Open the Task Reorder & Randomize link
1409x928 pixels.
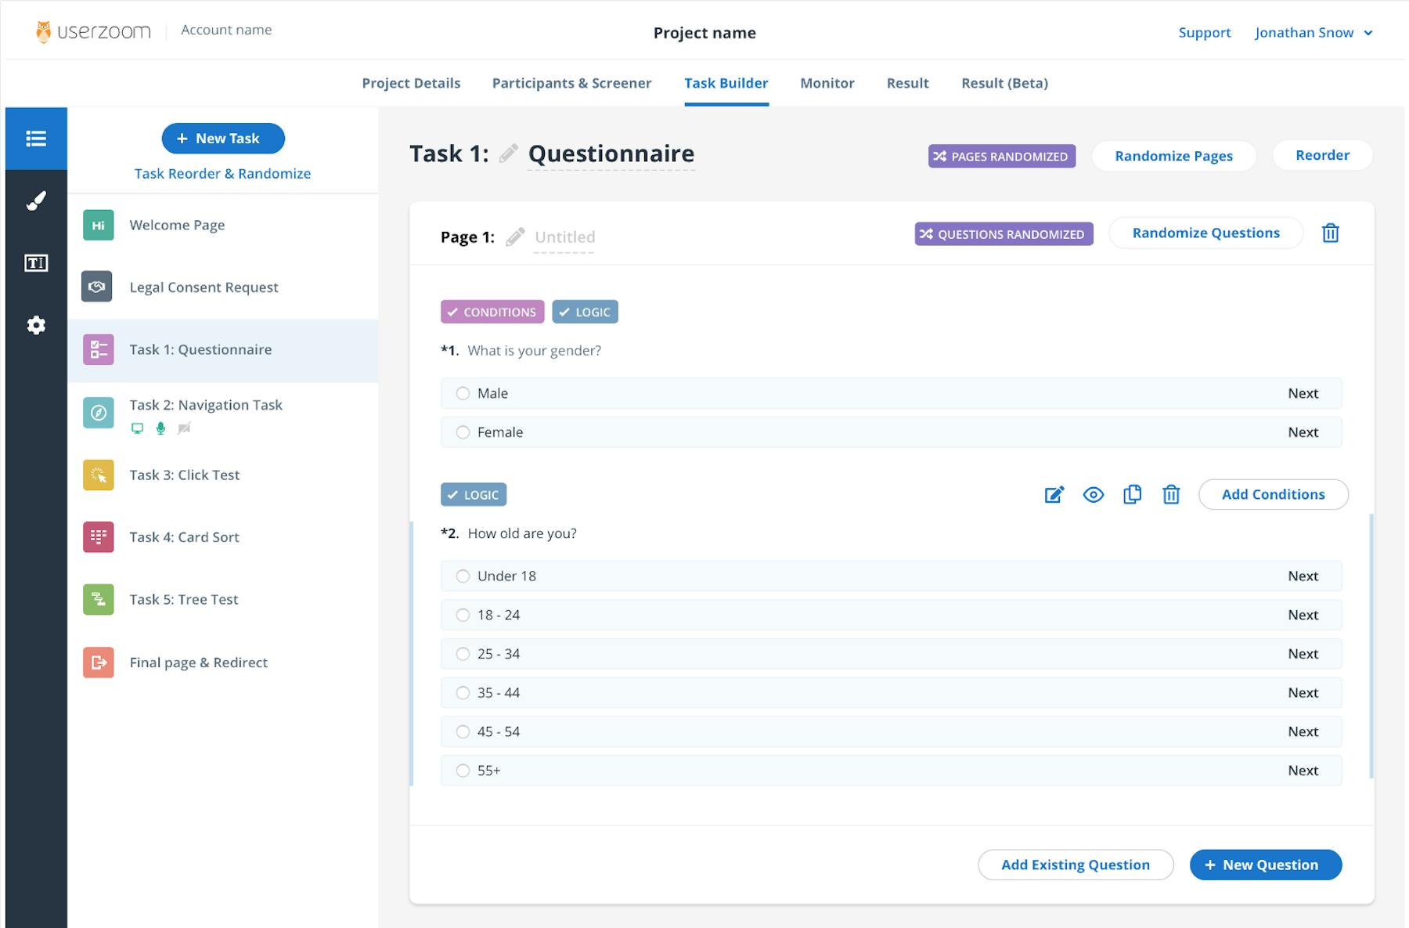(x=222, y=174)
